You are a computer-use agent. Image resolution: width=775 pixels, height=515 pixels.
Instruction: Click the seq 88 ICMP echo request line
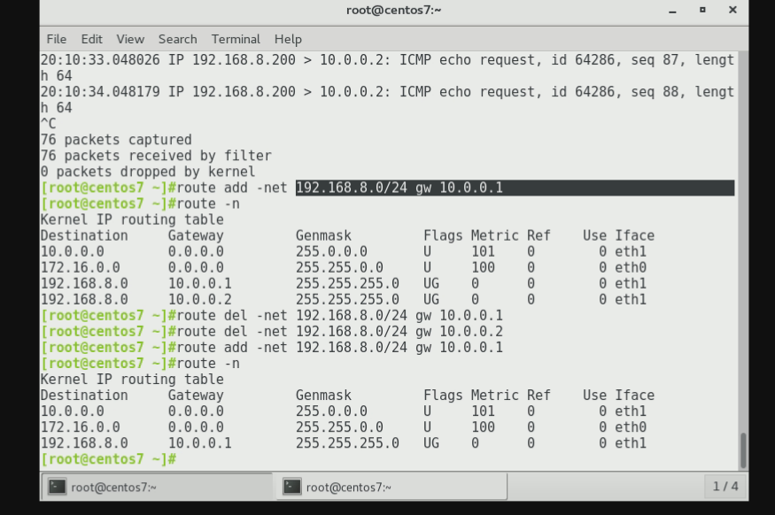tap(387, 100)
